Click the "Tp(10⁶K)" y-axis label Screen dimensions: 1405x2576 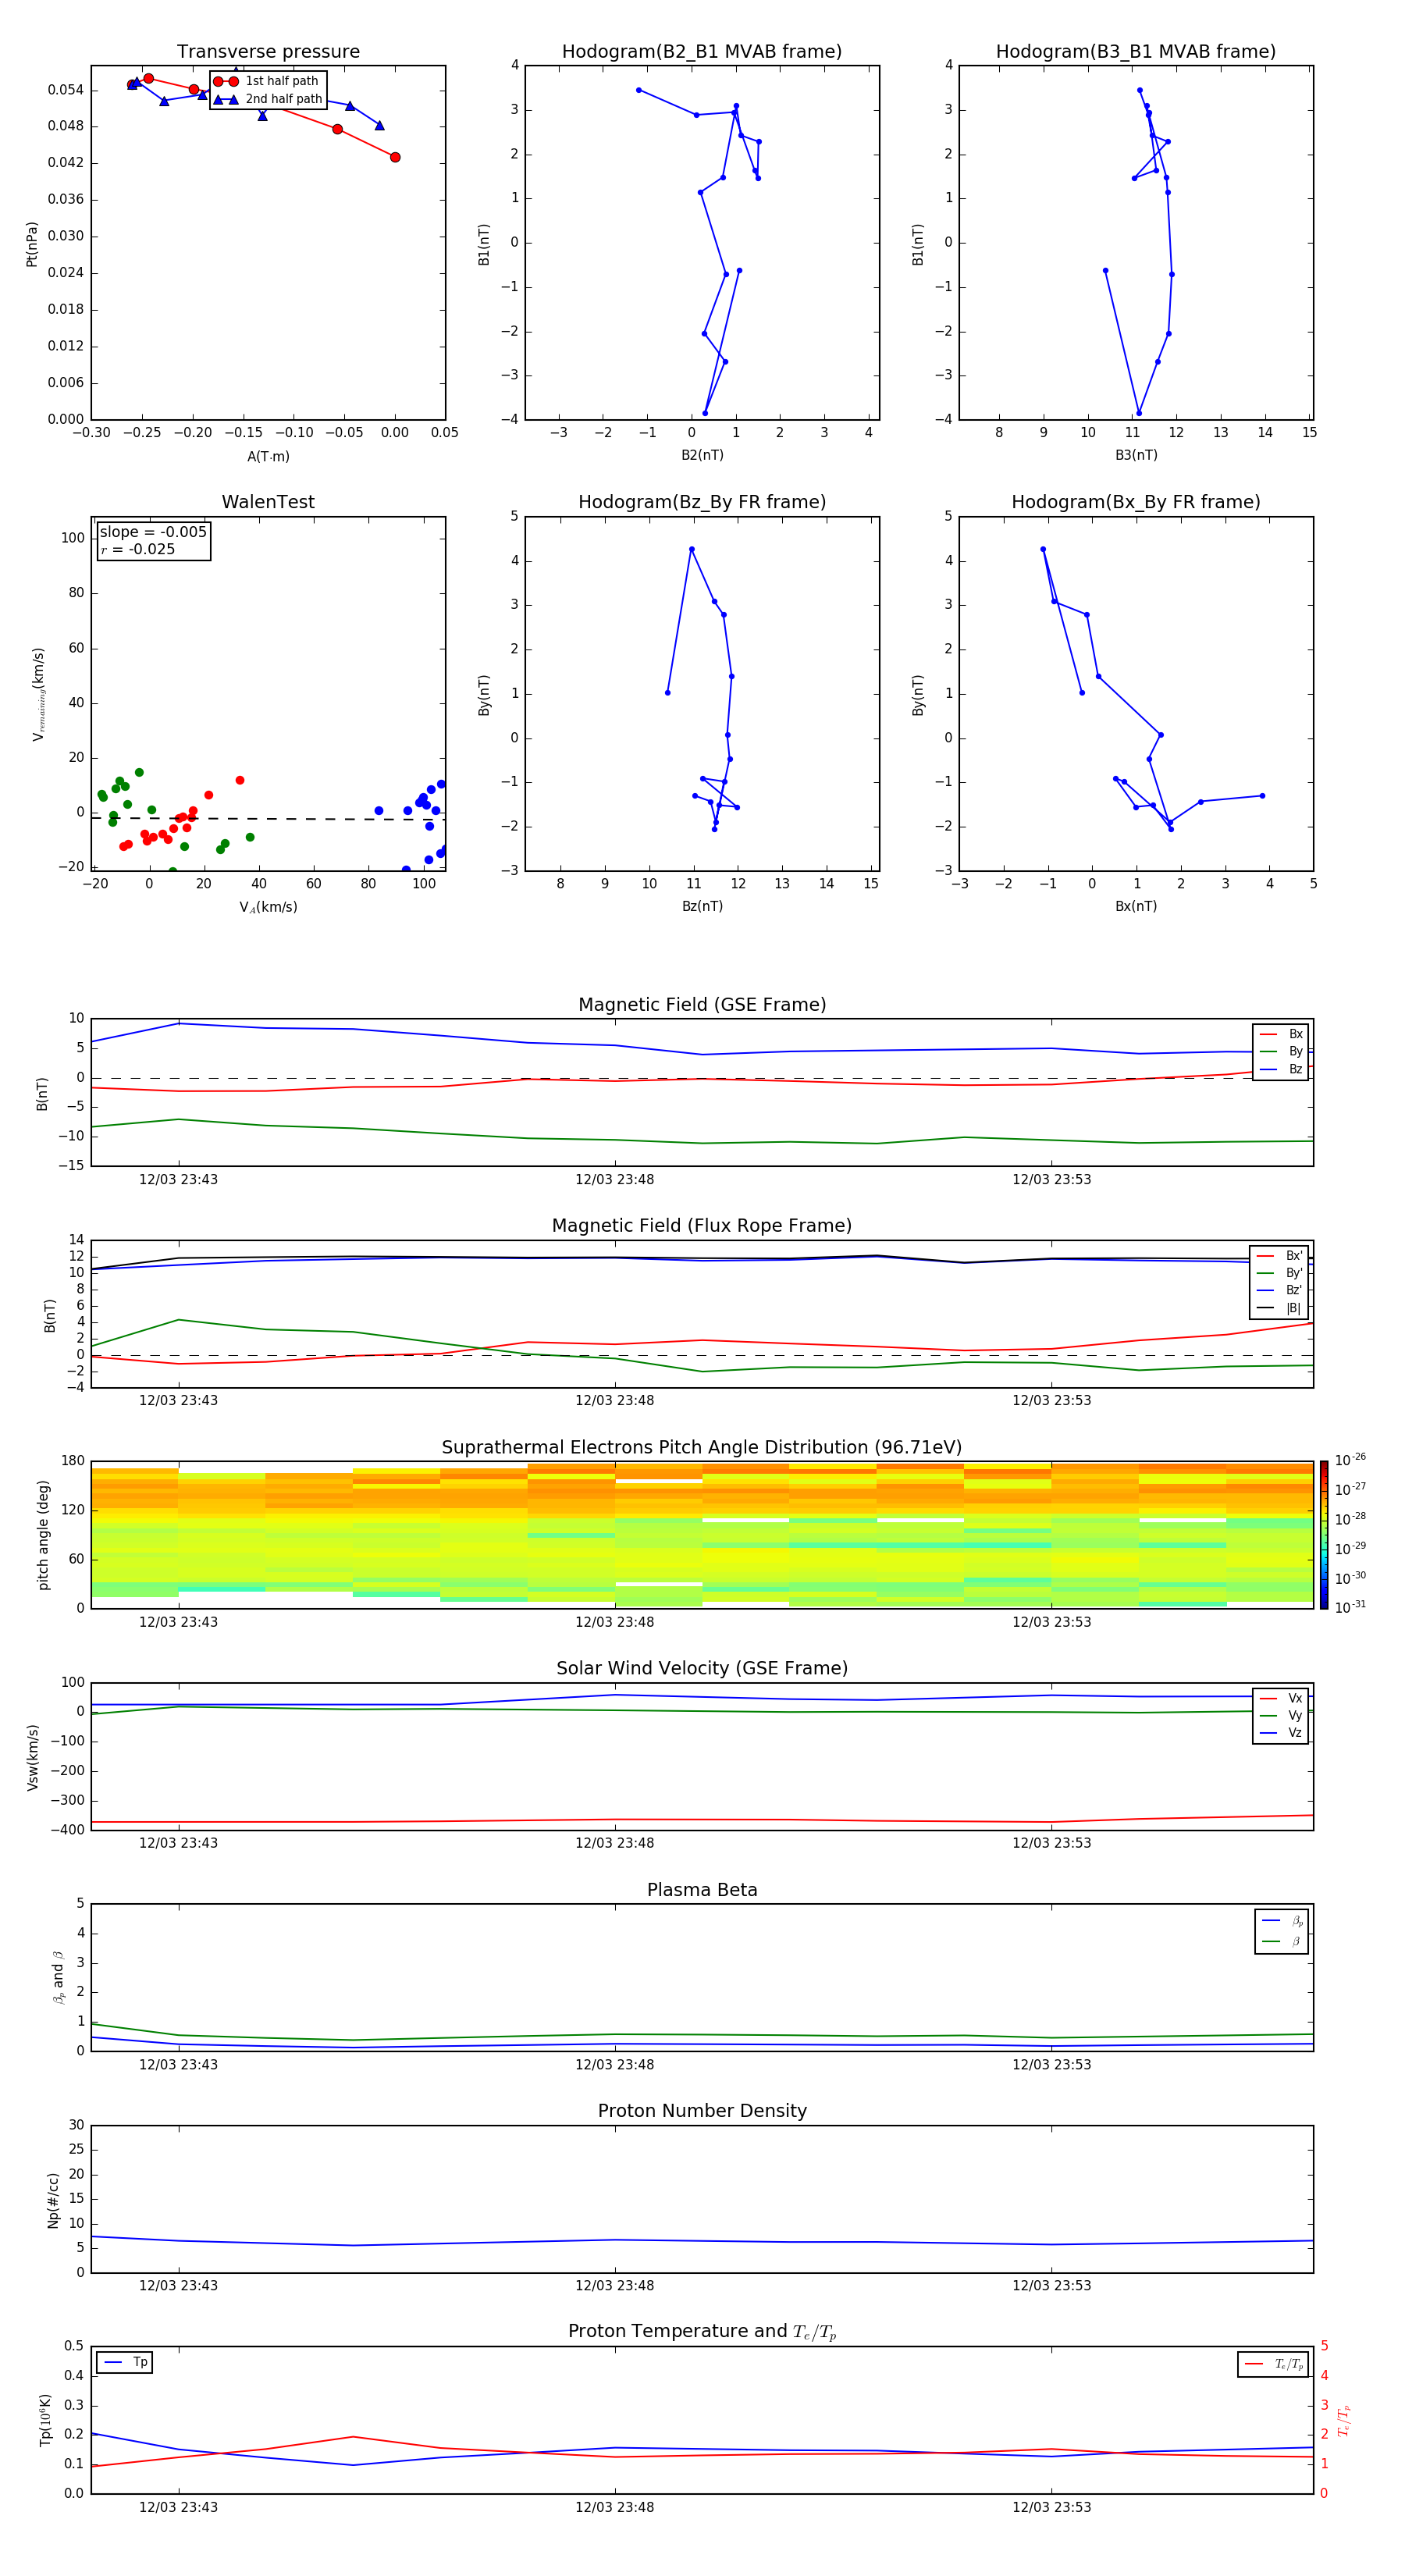pos(45,2420)
